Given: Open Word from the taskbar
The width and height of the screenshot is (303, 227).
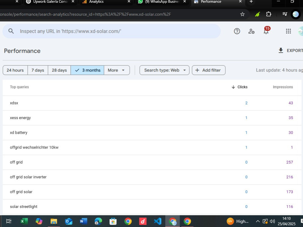Looking at the screenshot, I should [83, 221].
